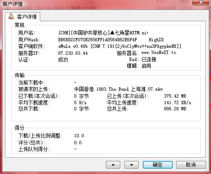Click the ratio adjustment value 10.0
The image size is (211, 174).
point(79,136)
